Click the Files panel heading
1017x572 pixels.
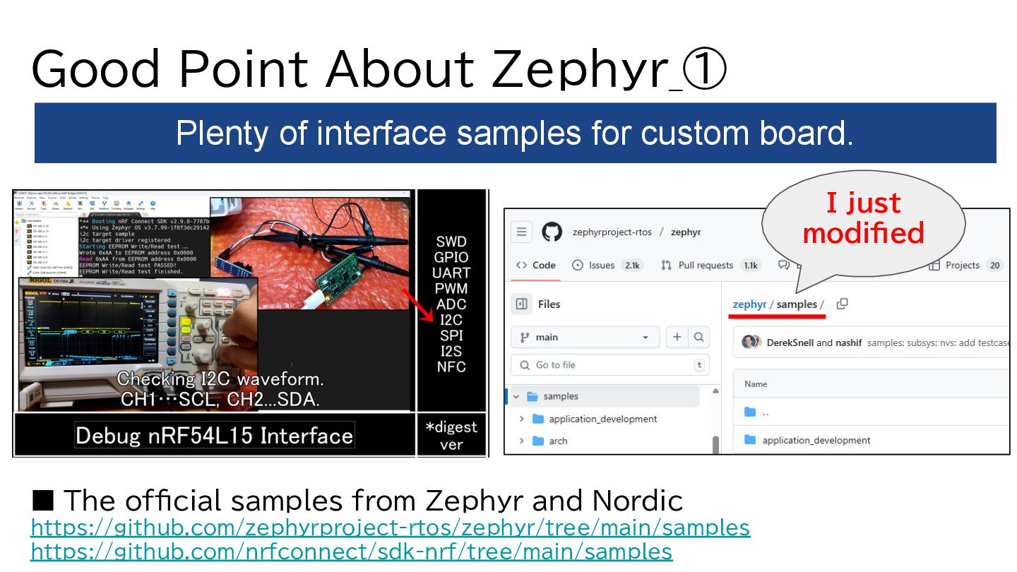tap(549, 304)
